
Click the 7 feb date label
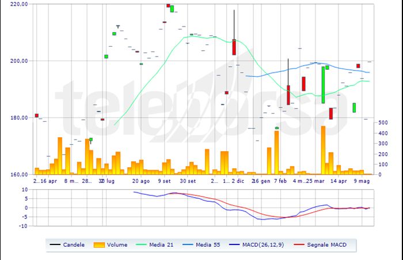click(280, 181)
